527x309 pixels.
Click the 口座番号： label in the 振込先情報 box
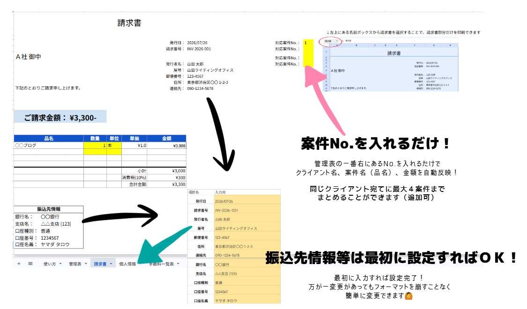[26, 238]
